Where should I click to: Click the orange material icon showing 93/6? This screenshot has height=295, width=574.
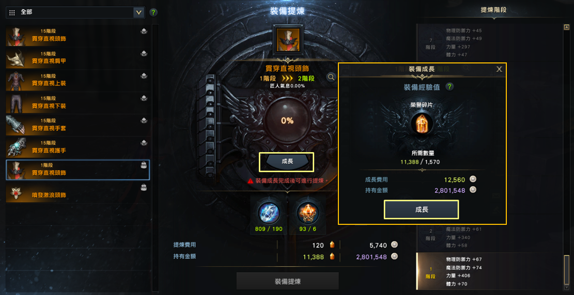pos(307,212)
